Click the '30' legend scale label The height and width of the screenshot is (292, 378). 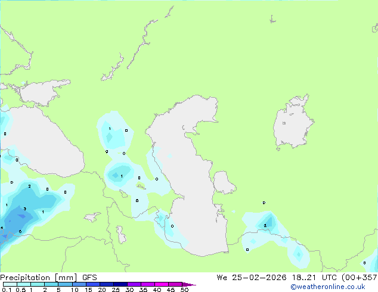point(129,290)
